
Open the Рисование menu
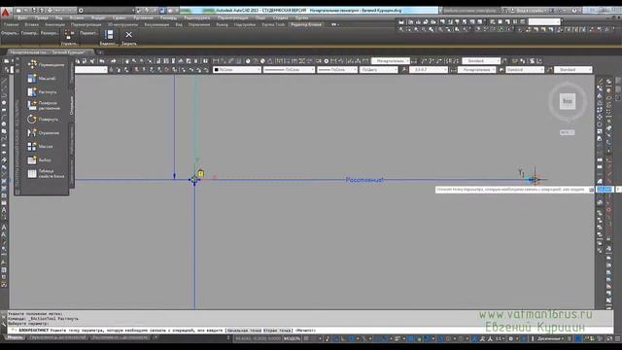click(143, 17)
